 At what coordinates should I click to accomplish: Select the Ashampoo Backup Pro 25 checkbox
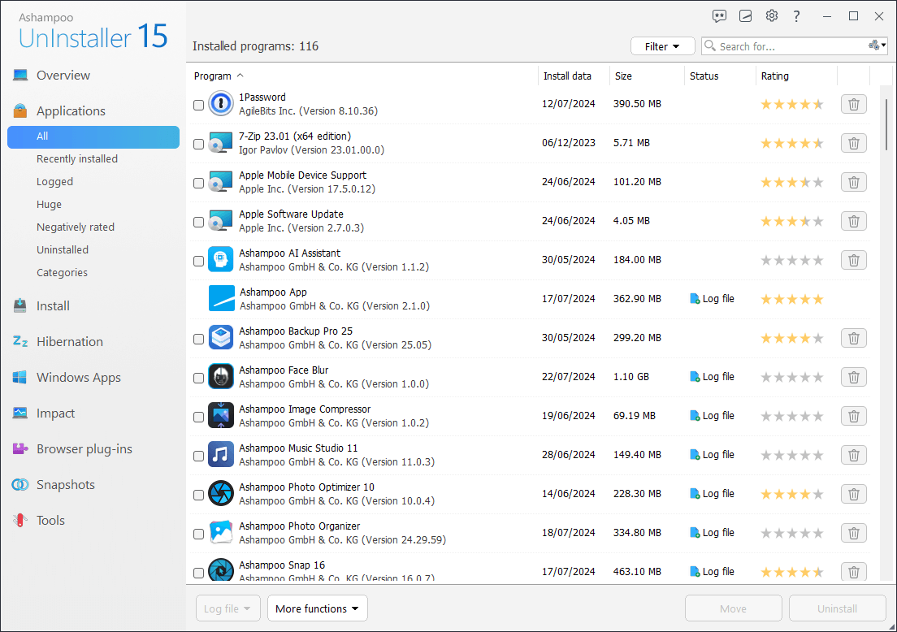tap(198, 339)
